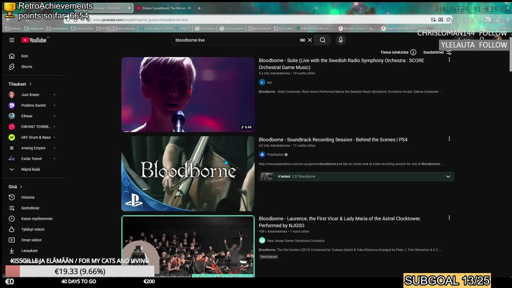Open the Sekalaiset bookmarks folder
512x288 pixels.
pyautogui.click(x=34, y=29)
